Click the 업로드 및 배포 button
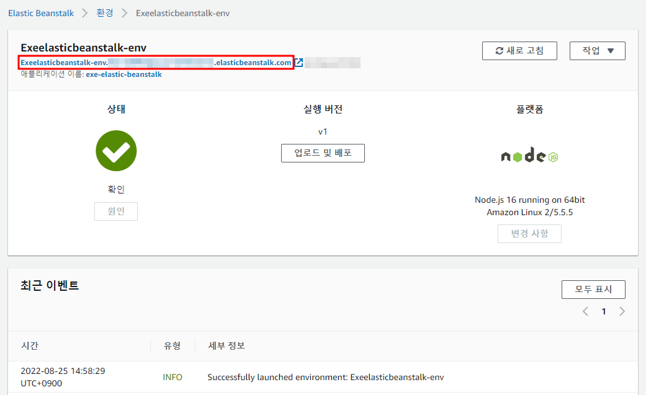Screen dimensions: 646x395 [323, 153]
